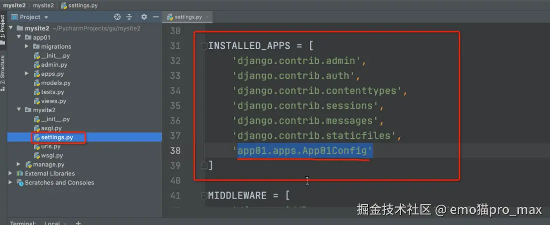Screen dimensions: 550x225
Task: Select the 1: Project side tab
Action: tap(3, 30)
